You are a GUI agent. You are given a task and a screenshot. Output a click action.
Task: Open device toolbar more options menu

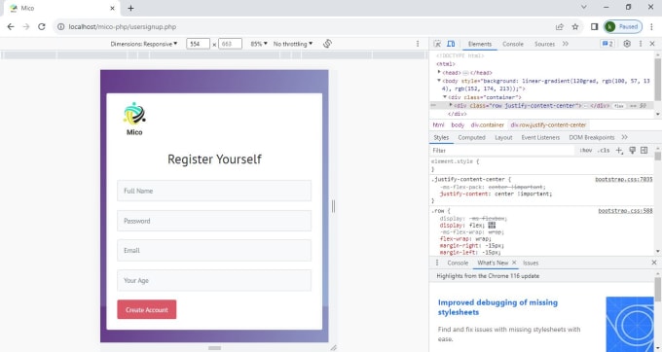tap(418, 44)
